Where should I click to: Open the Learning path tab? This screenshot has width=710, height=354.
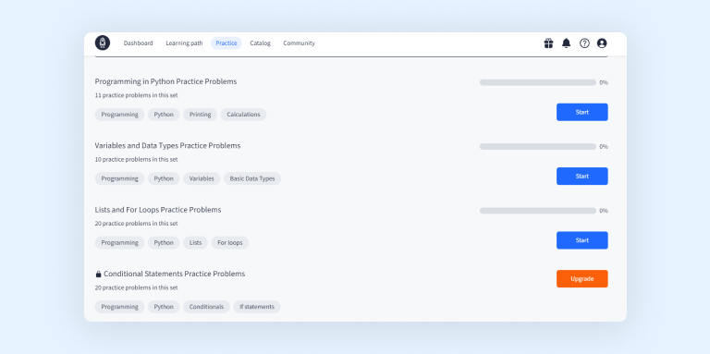(x=184, y=43)
